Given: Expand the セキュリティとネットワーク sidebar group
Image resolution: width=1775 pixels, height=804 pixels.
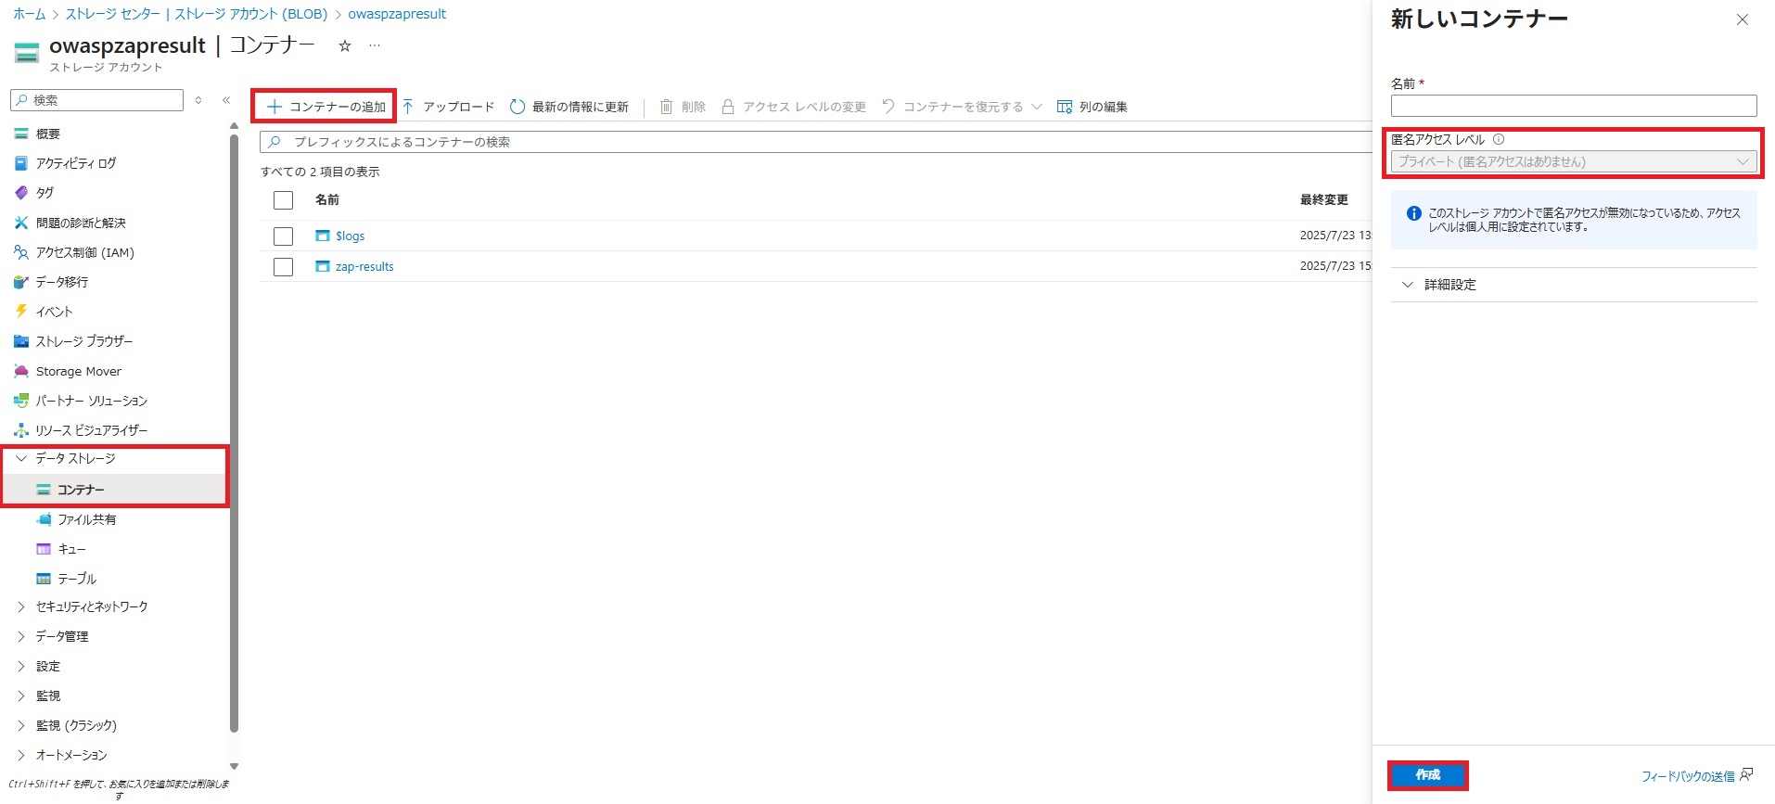Looking at the screenshot, I should coord(91,606).
